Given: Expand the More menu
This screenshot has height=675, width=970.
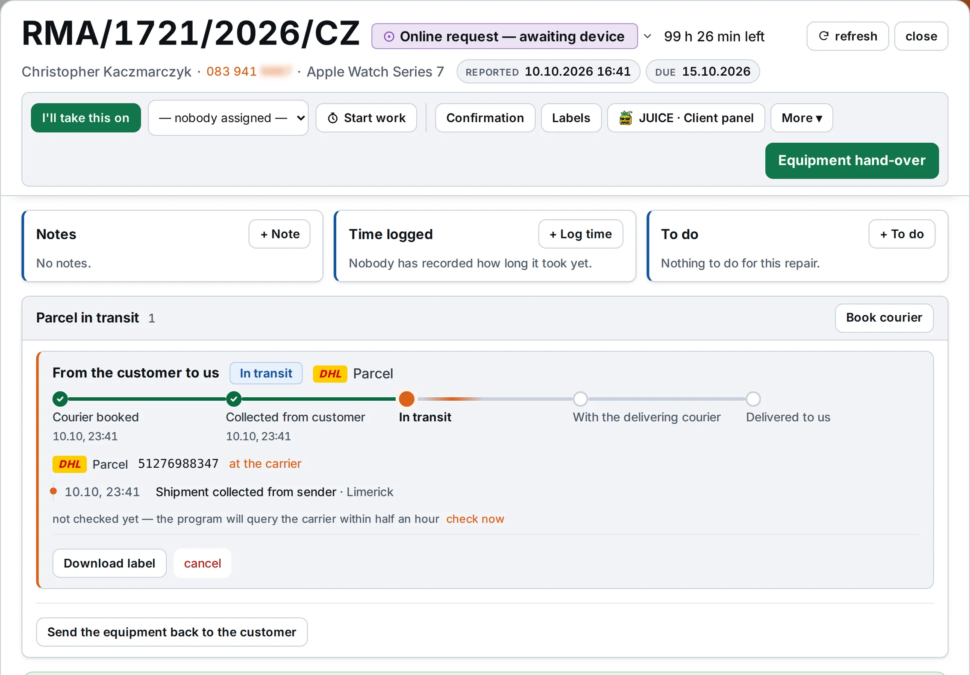Looking at the screenshot, I should [x=801, y=118].
